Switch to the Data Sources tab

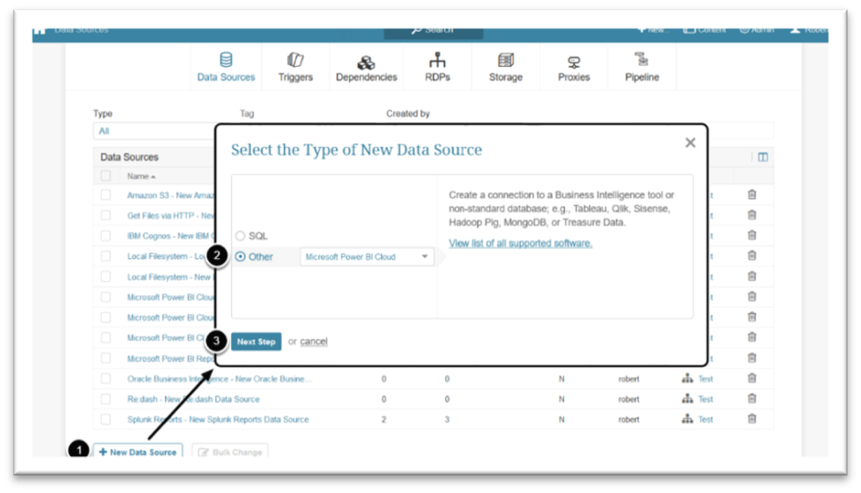226,66
